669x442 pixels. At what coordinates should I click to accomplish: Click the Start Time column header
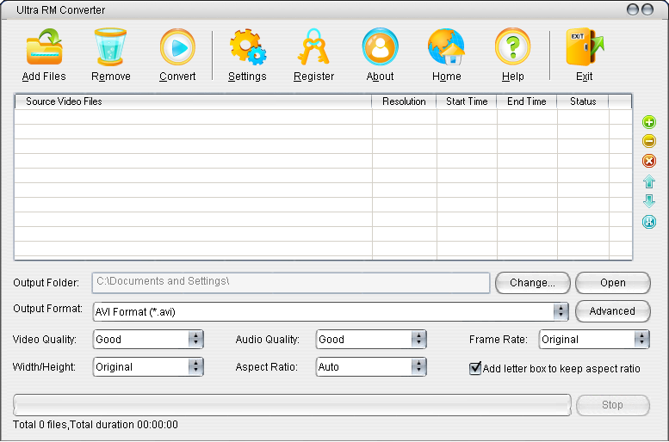click(467, 101)
